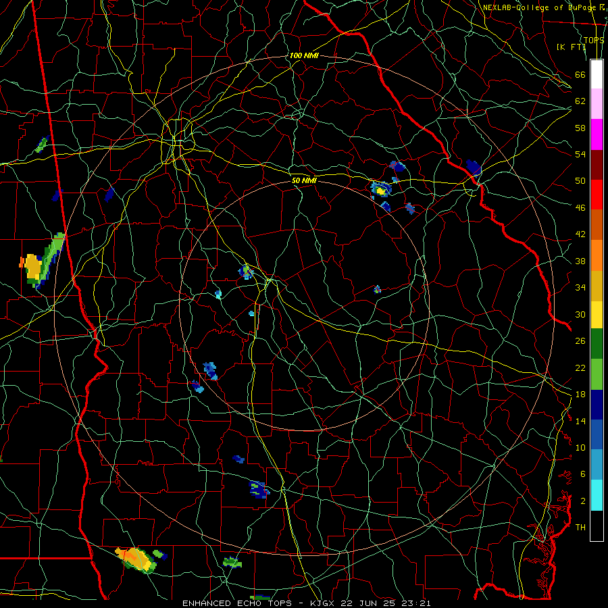Viewport: 608px width, 608px height.
Task: Click the bright yellow legend swatch
Action: [597, 315]
